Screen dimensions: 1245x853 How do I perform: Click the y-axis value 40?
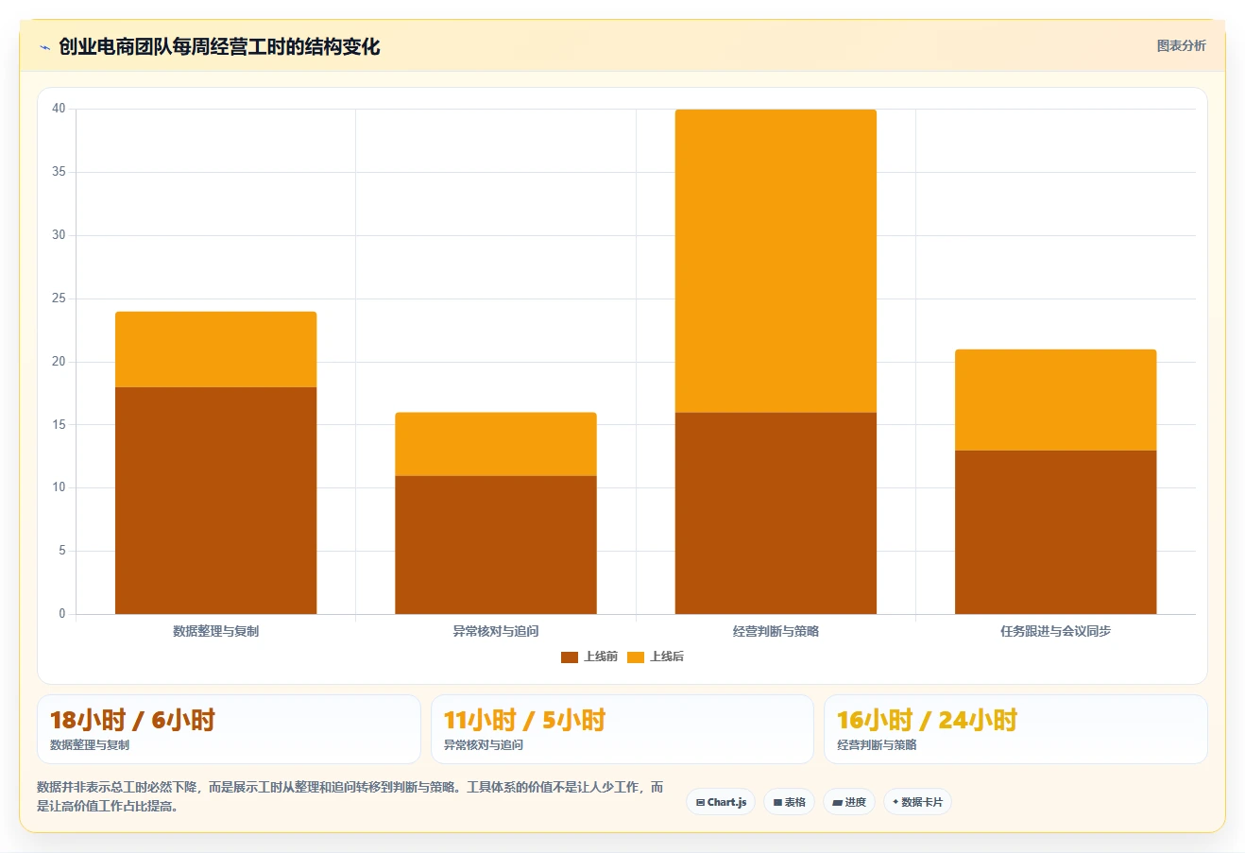tap(59, 109)
